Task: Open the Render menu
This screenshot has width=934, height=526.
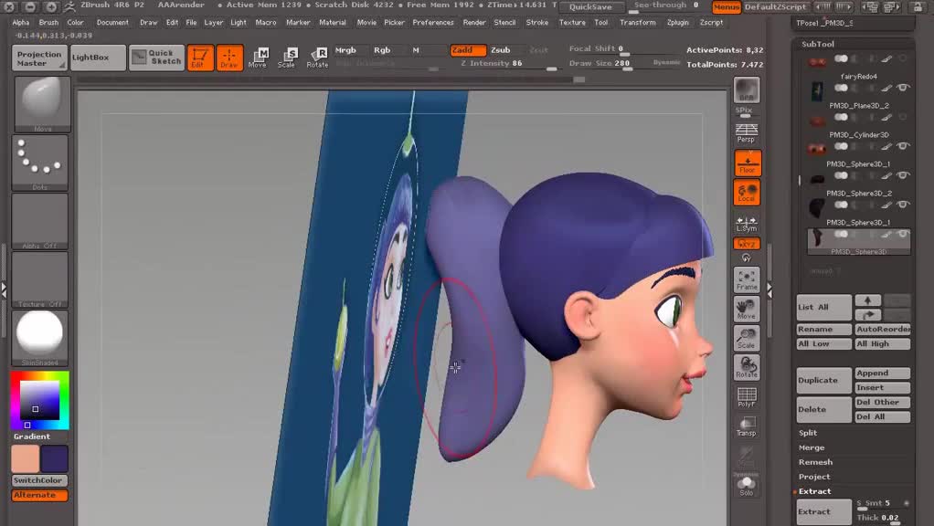Action: (474, 23)
